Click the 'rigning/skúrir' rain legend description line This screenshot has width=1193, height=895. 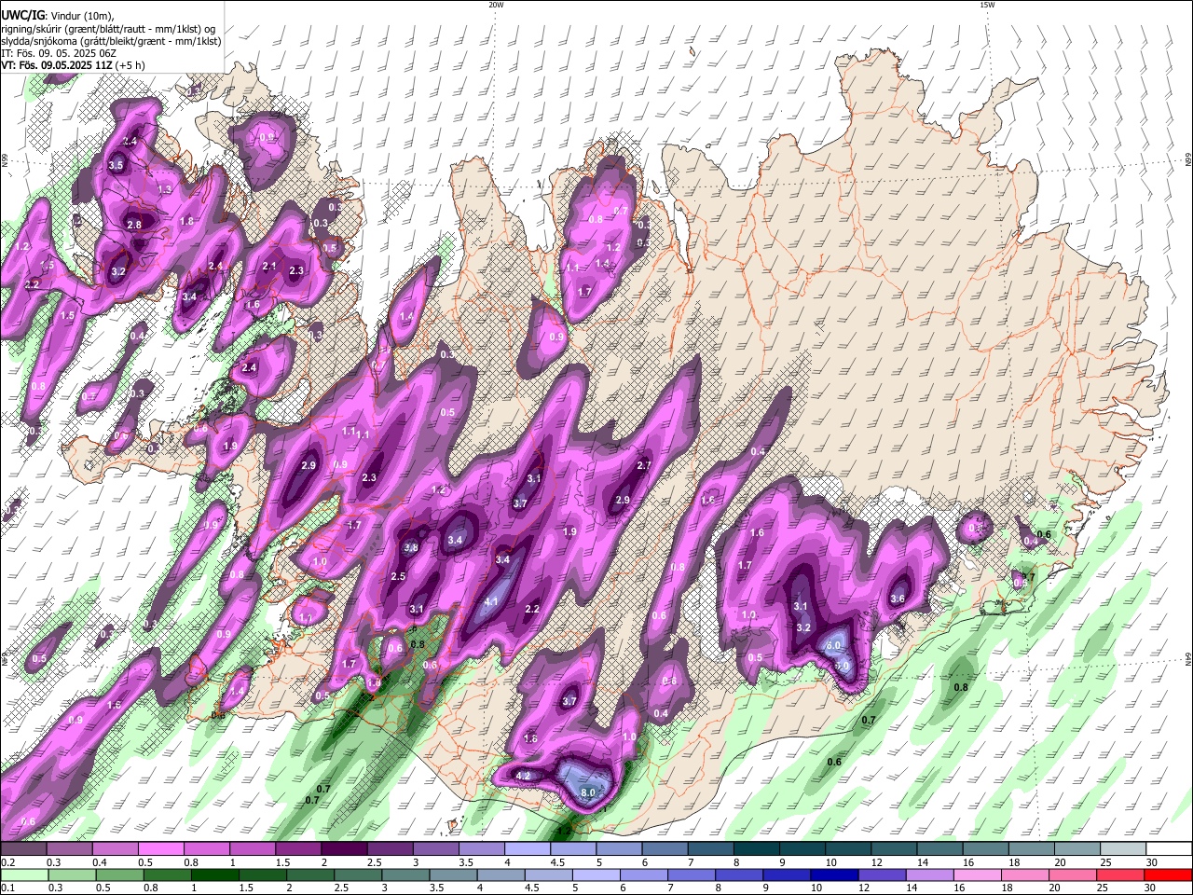pos(107,28)
